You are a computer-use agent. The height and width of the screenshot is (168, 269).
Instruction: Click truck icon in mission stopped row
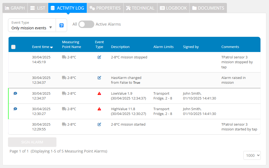coord(64,57)
